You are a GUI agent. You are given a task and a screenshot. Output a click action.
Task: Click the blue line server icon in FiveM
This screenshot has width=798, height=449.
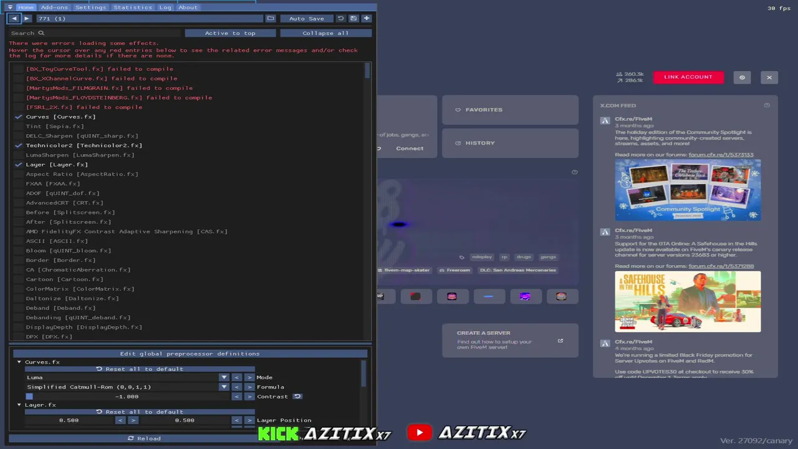pyautogui.click(x=488, y=296)
